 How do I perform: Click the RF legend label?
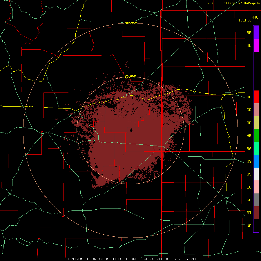point(249,32)
